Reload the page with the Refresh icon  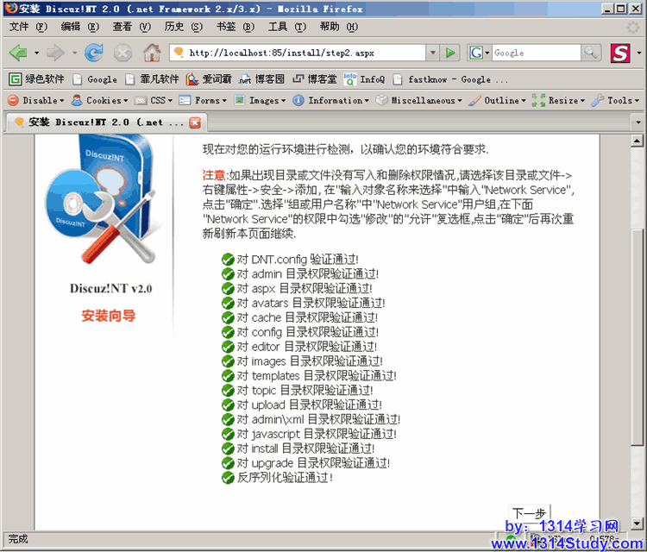click(94, 53)
